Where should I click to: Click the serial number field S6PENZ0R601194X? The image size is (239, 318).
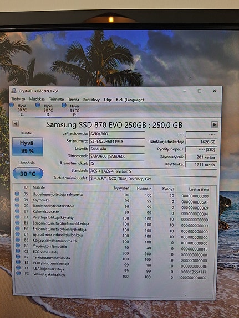[x=117, y=142]
